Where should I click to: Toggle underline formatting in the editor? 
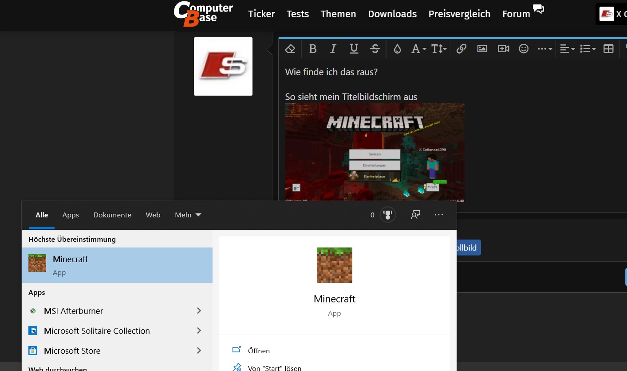click(x=354, y=49)
